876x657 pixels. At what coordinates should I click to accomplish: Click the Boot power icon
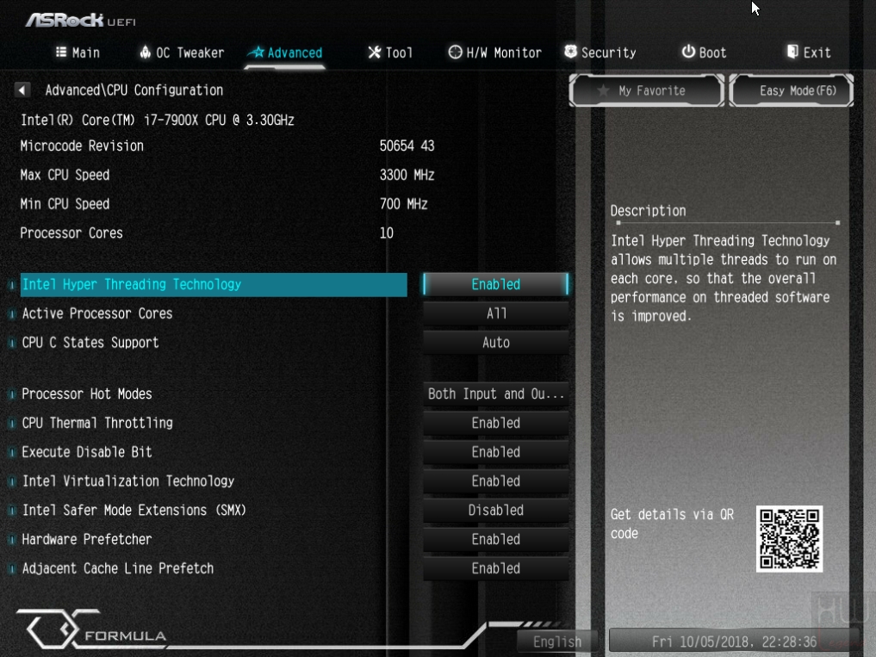(x=688, y=52)
